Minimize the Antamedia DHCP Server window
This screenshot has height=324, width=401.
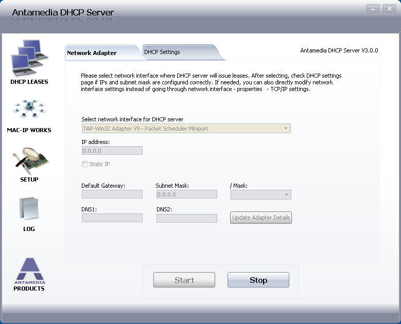coord(373,9)
